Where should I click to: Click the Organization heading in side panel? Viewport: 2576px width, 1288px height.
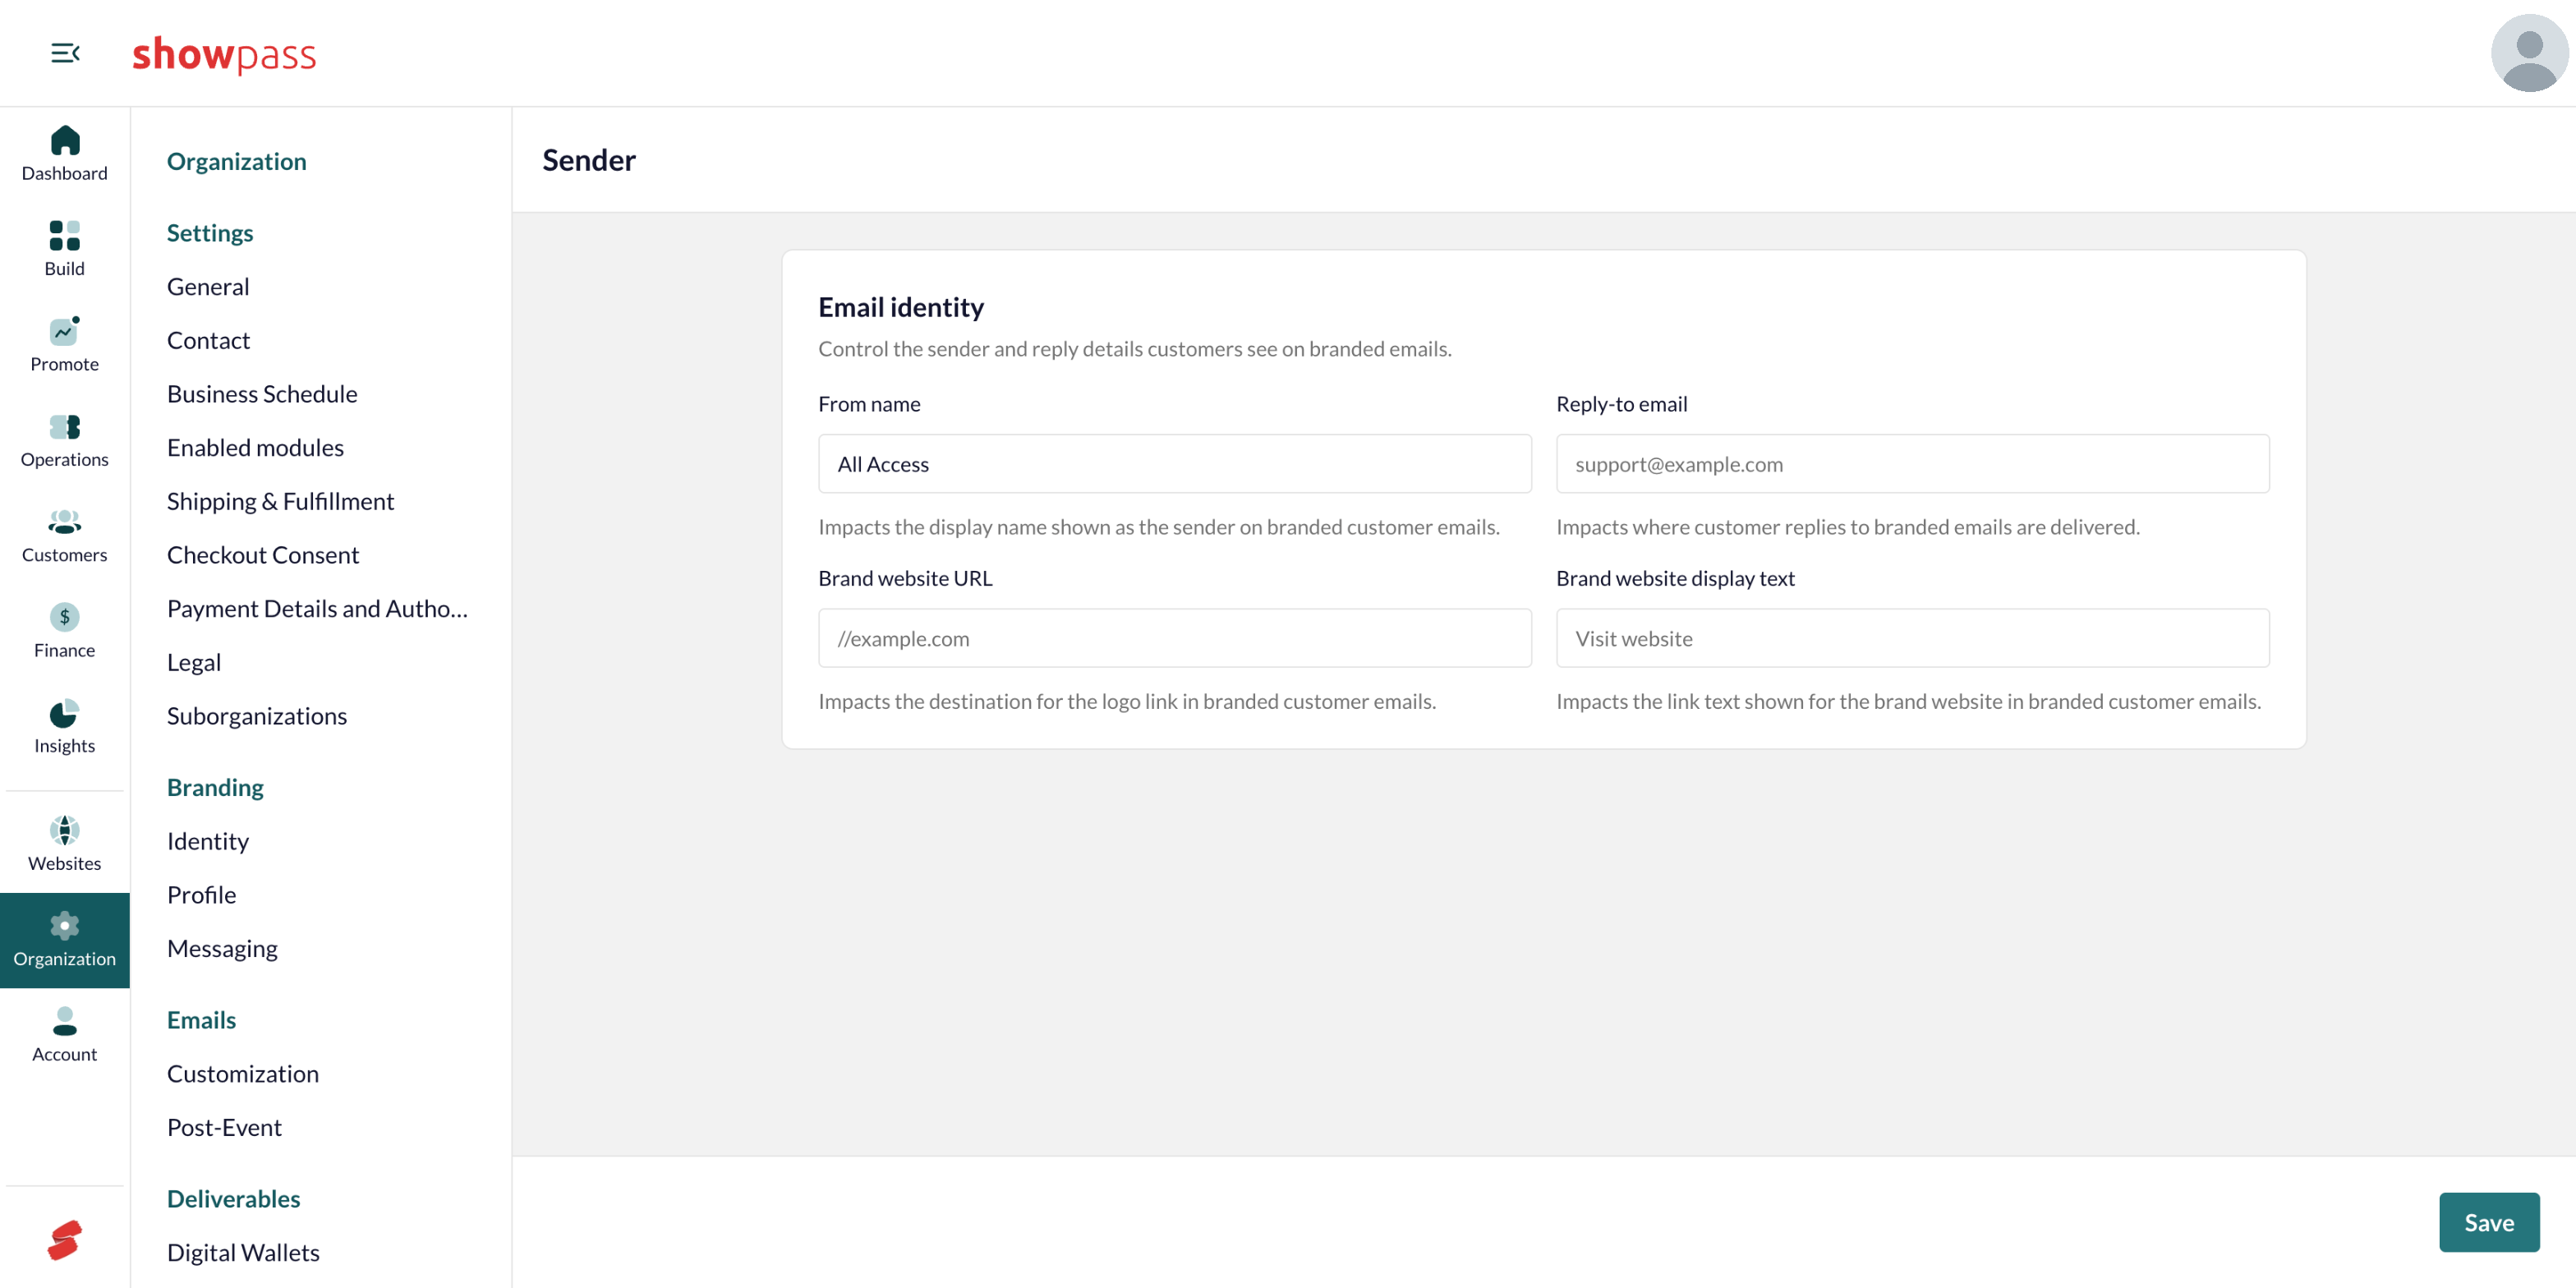[x=237, y=162]
